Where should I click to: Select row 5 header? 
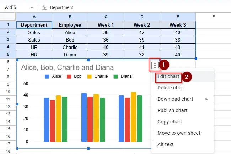click(x=8, y=55)
